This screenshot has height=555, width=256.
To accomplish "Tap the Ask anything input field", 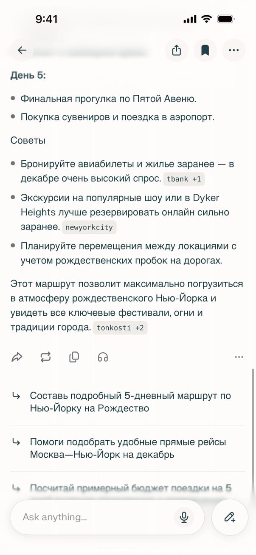I will pyautogui.click(x=93, y=517).
